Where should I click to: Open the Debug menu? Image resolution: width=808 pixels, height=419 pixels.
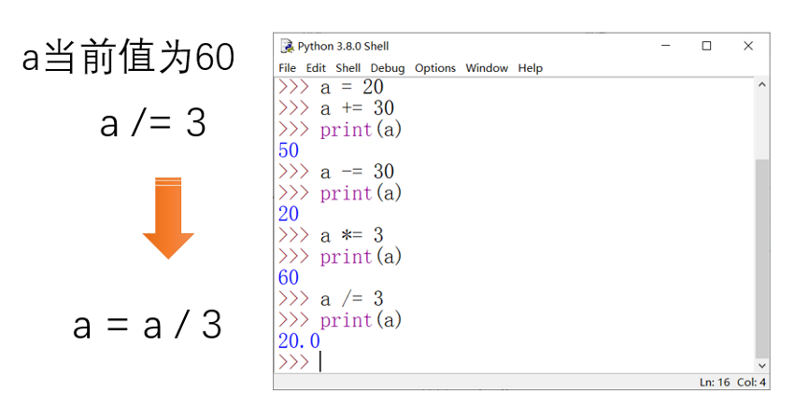pyautogui.click(x=388, y=68)
